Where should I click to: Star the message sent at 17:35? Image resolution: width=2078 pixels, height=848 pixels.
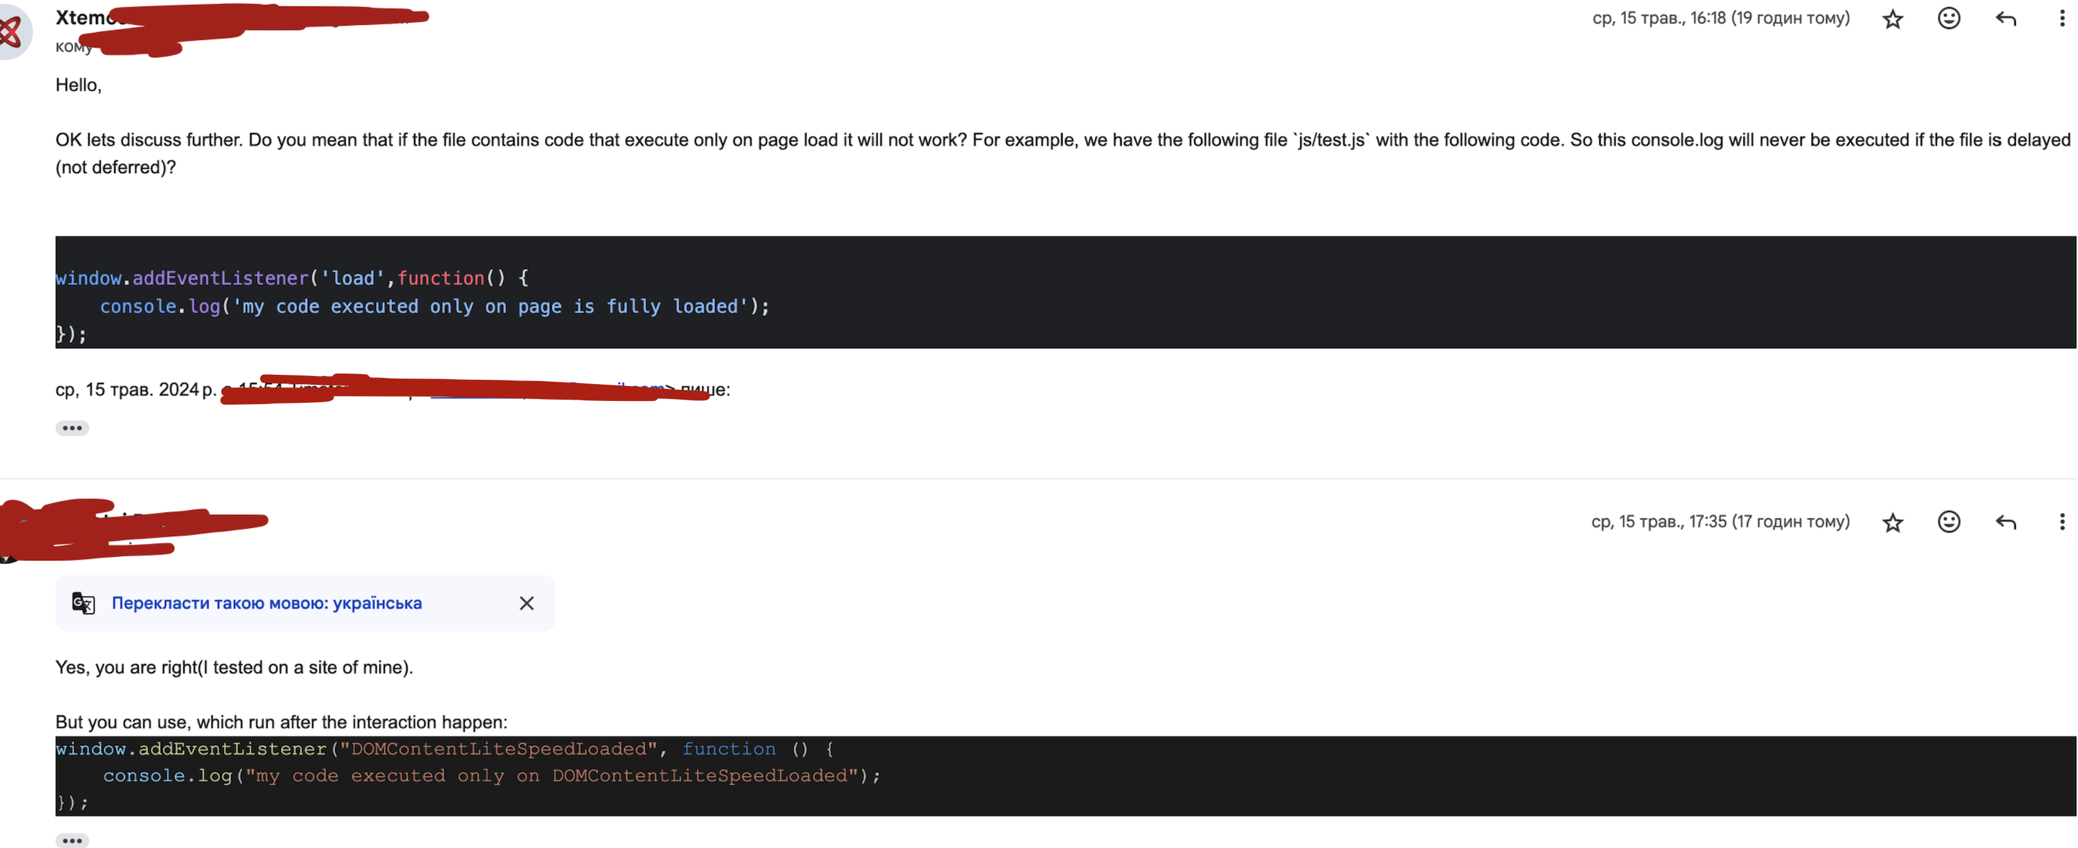click(x=1892, y=522)
